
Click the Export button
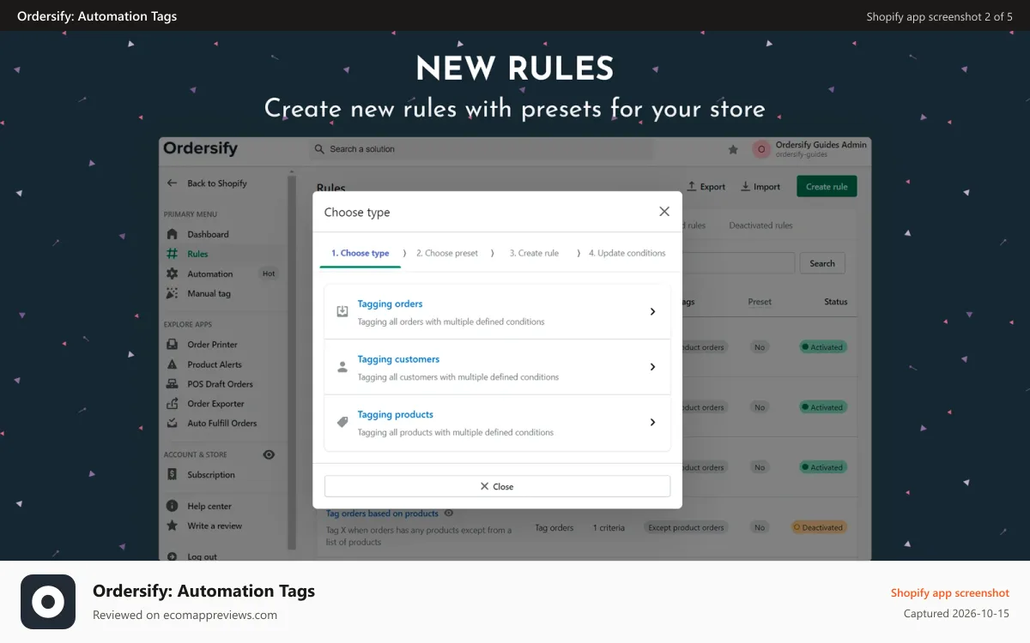tap(706, 187)
